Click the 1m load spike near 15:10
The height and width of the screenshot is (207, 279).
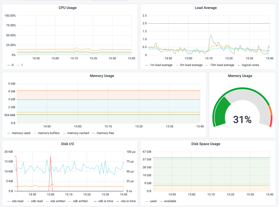[x=211, y=35]
